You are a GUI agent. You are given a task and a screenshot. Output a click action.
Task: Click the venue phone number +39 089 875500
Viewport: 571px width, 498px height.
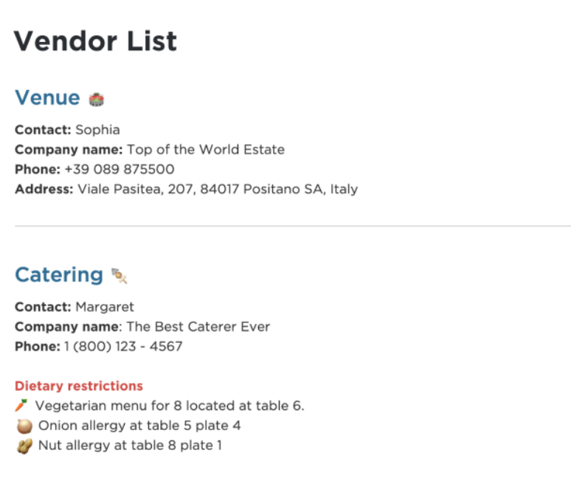point(120,170)
